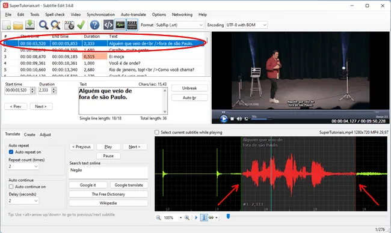
Task: Check Select current subtitle while playing
Action: click(x=157, y=132)
